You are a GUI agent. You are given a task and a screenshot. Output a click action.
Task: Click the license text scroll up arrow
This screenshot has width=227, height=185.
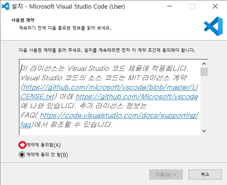tap(204, 64)
